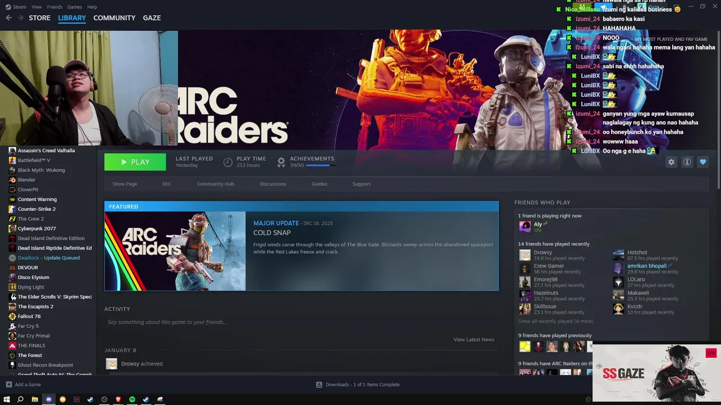Click View Latest News
721x405 pixels.
[474, 339]
